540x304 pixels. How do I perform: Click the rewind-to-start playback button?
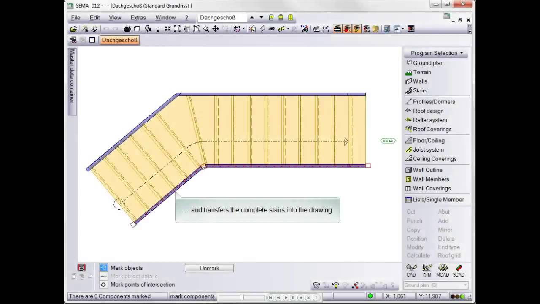click(x=270, y=298)
